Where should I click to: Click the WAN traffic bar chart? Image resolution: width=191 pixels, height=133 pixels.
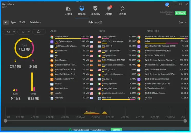pos(33,82)
